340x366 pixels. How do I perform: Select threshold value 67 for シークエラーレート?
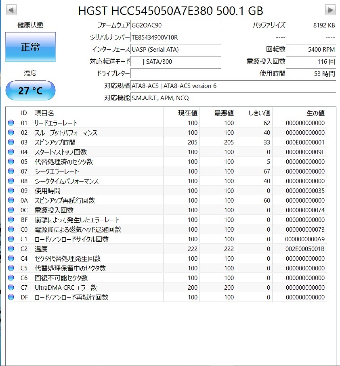coord(267,171)
